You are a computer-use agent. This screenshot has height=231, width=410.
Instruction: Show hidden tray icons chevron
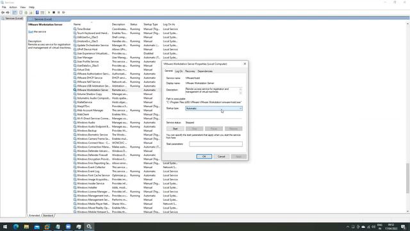pyautogui.click(x=348, y=227)
